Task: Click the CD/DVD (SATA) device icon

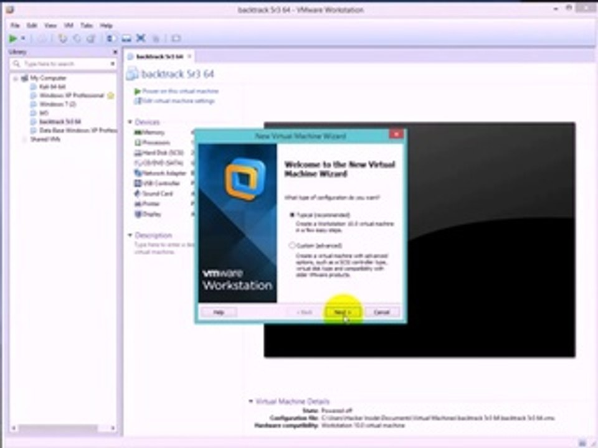Action: click(138, 163)
